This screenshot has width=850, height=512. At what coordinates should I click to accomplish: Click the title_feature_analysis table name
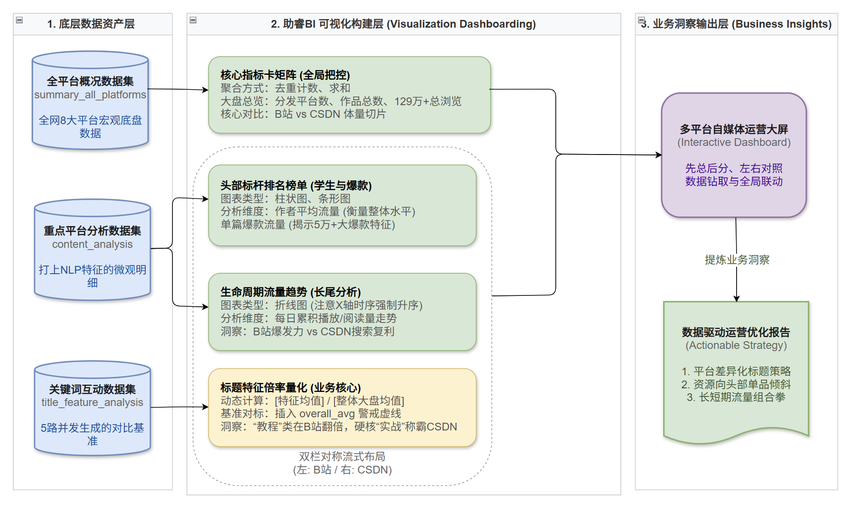pyautogui.click(x=93, y=402)
